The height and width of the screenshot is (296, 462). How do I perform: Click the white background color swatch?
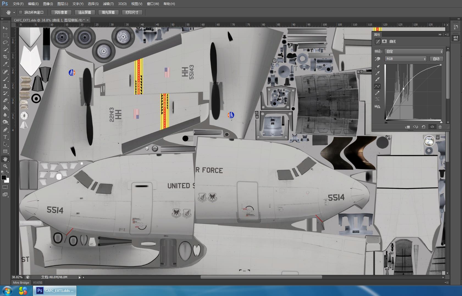pyautogui.click(x=8, y=181)
